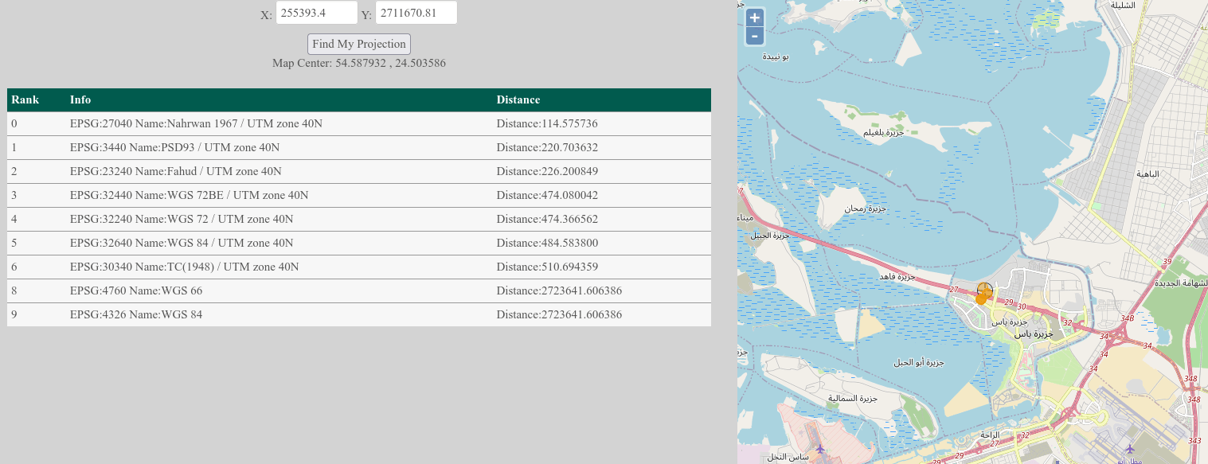1208x464 pixels.
Task: Click the Find My Projection button
Action: (x=359, y=44)
